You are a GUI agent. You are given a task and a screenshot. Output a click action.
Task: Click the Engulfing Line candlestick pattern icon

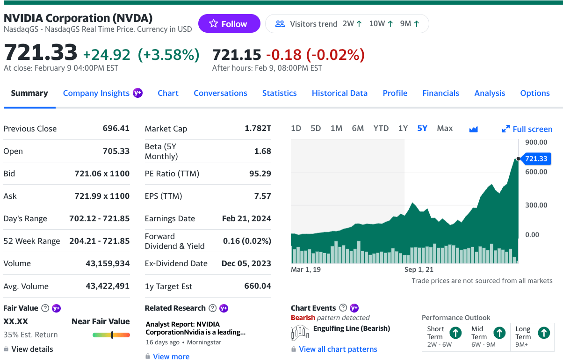click(x=300, y=332)
